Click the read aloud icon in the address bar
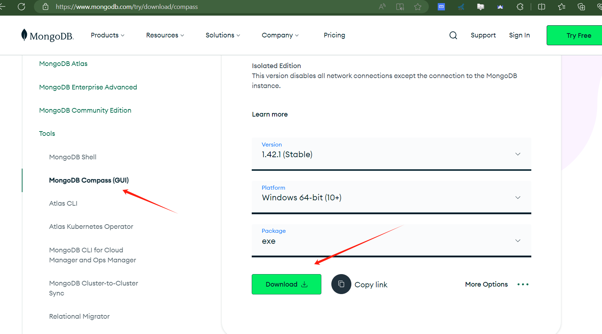 coord(382,7)
